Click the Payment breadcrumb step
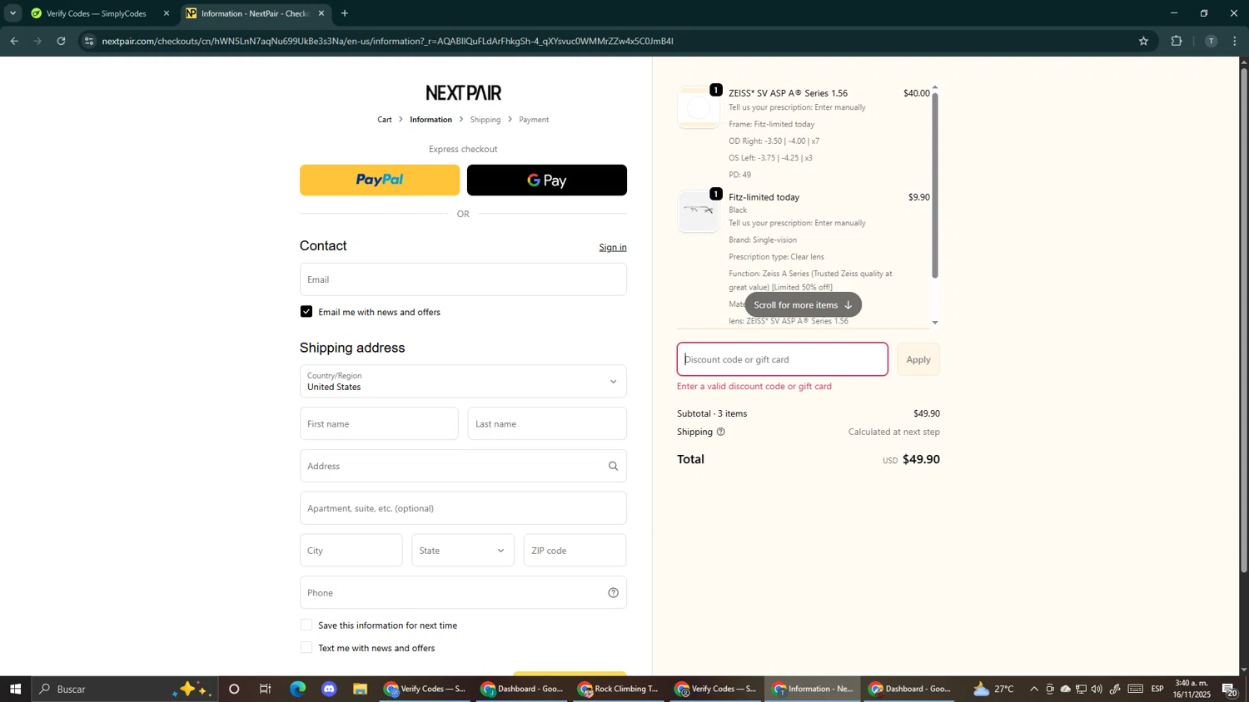The width and height of the screenshot is (1249, 702). (x=534, y=120)
